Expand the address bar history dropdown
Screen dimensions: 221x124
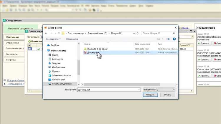(x=134, y=33)
